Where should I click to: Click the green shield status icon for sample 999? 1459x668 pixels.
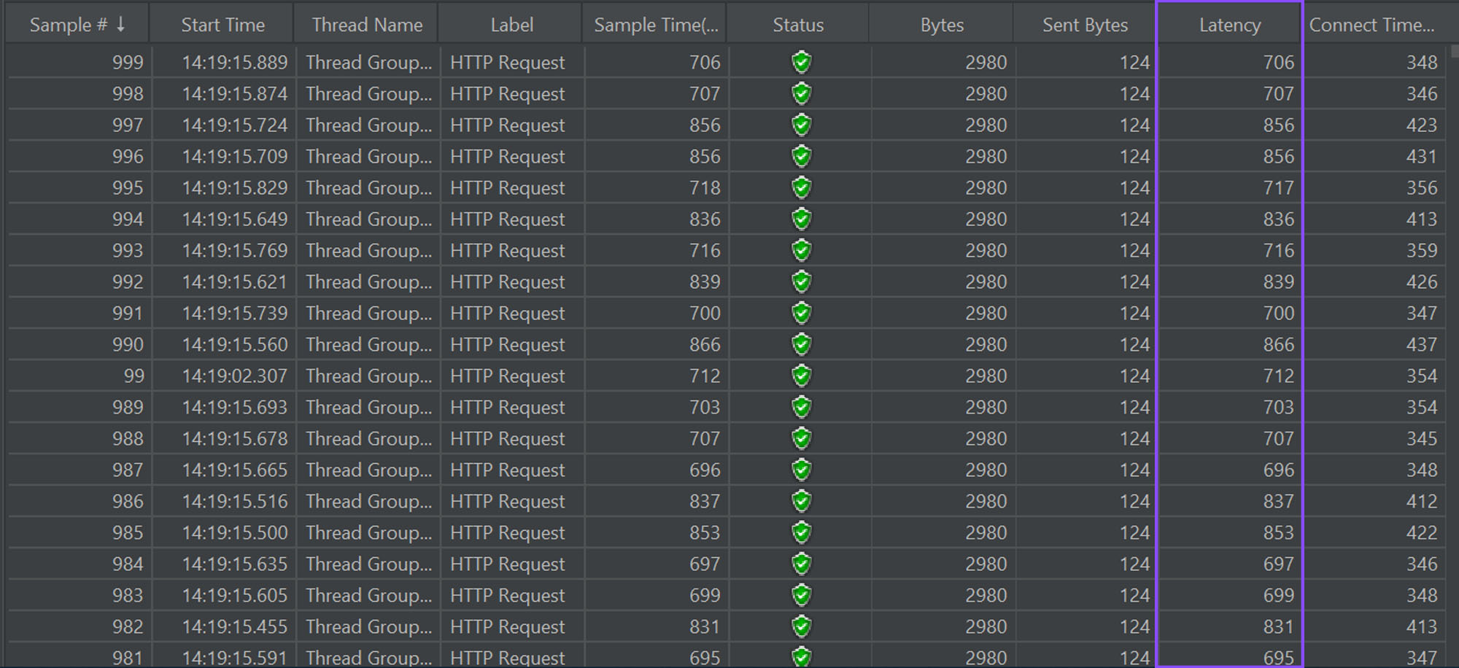801,63
